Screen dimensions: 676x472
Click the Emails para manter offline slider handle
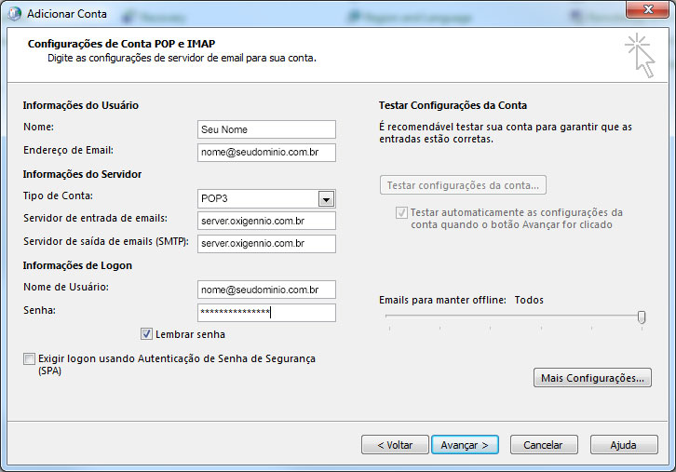point(642,317)
